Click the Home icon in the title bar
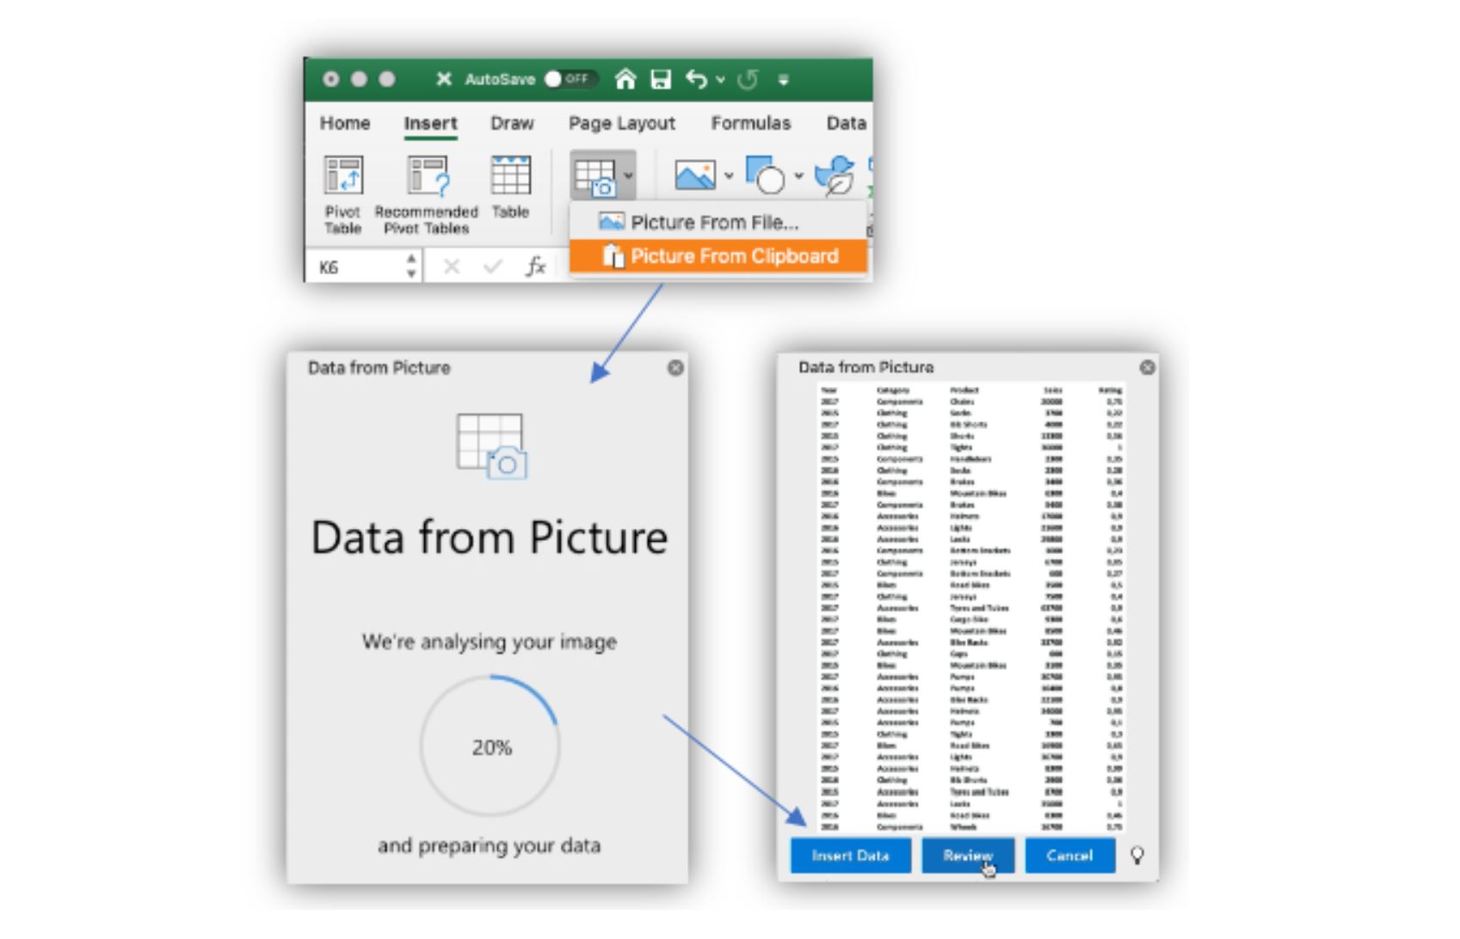 pyautogui.click(x=625, y=79)
